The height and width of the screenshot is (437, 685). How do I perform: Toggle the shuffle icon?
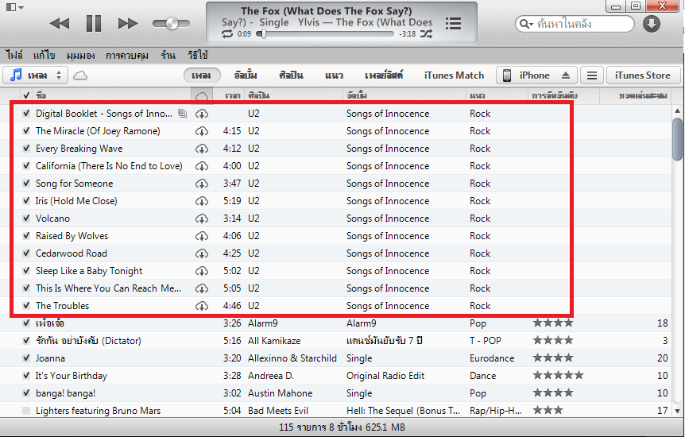click(426, 33)
